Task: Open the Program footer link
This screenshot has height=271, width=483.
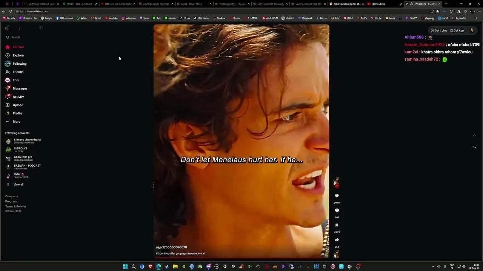Action: pos(11,201)
